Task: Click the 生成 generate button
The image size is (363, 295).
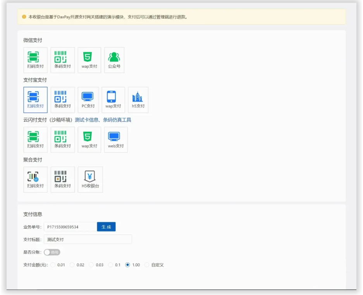Action: [x=106, y=227]
